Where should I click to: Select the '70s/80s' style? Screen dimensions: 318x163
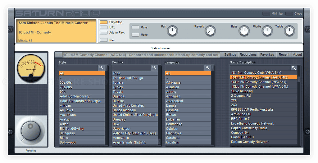point(82,87)
